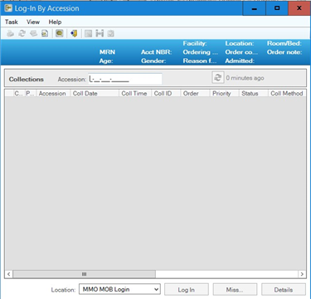The width and height of the screenshot is (311, 299).
Task: Sort by the Coll Date column header
Action: (x=95, y=93)
